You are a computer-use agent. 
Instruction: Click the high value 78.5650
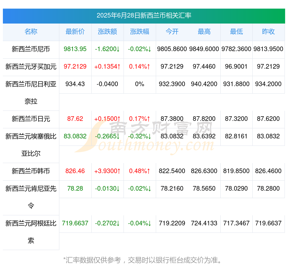point(204,188)
